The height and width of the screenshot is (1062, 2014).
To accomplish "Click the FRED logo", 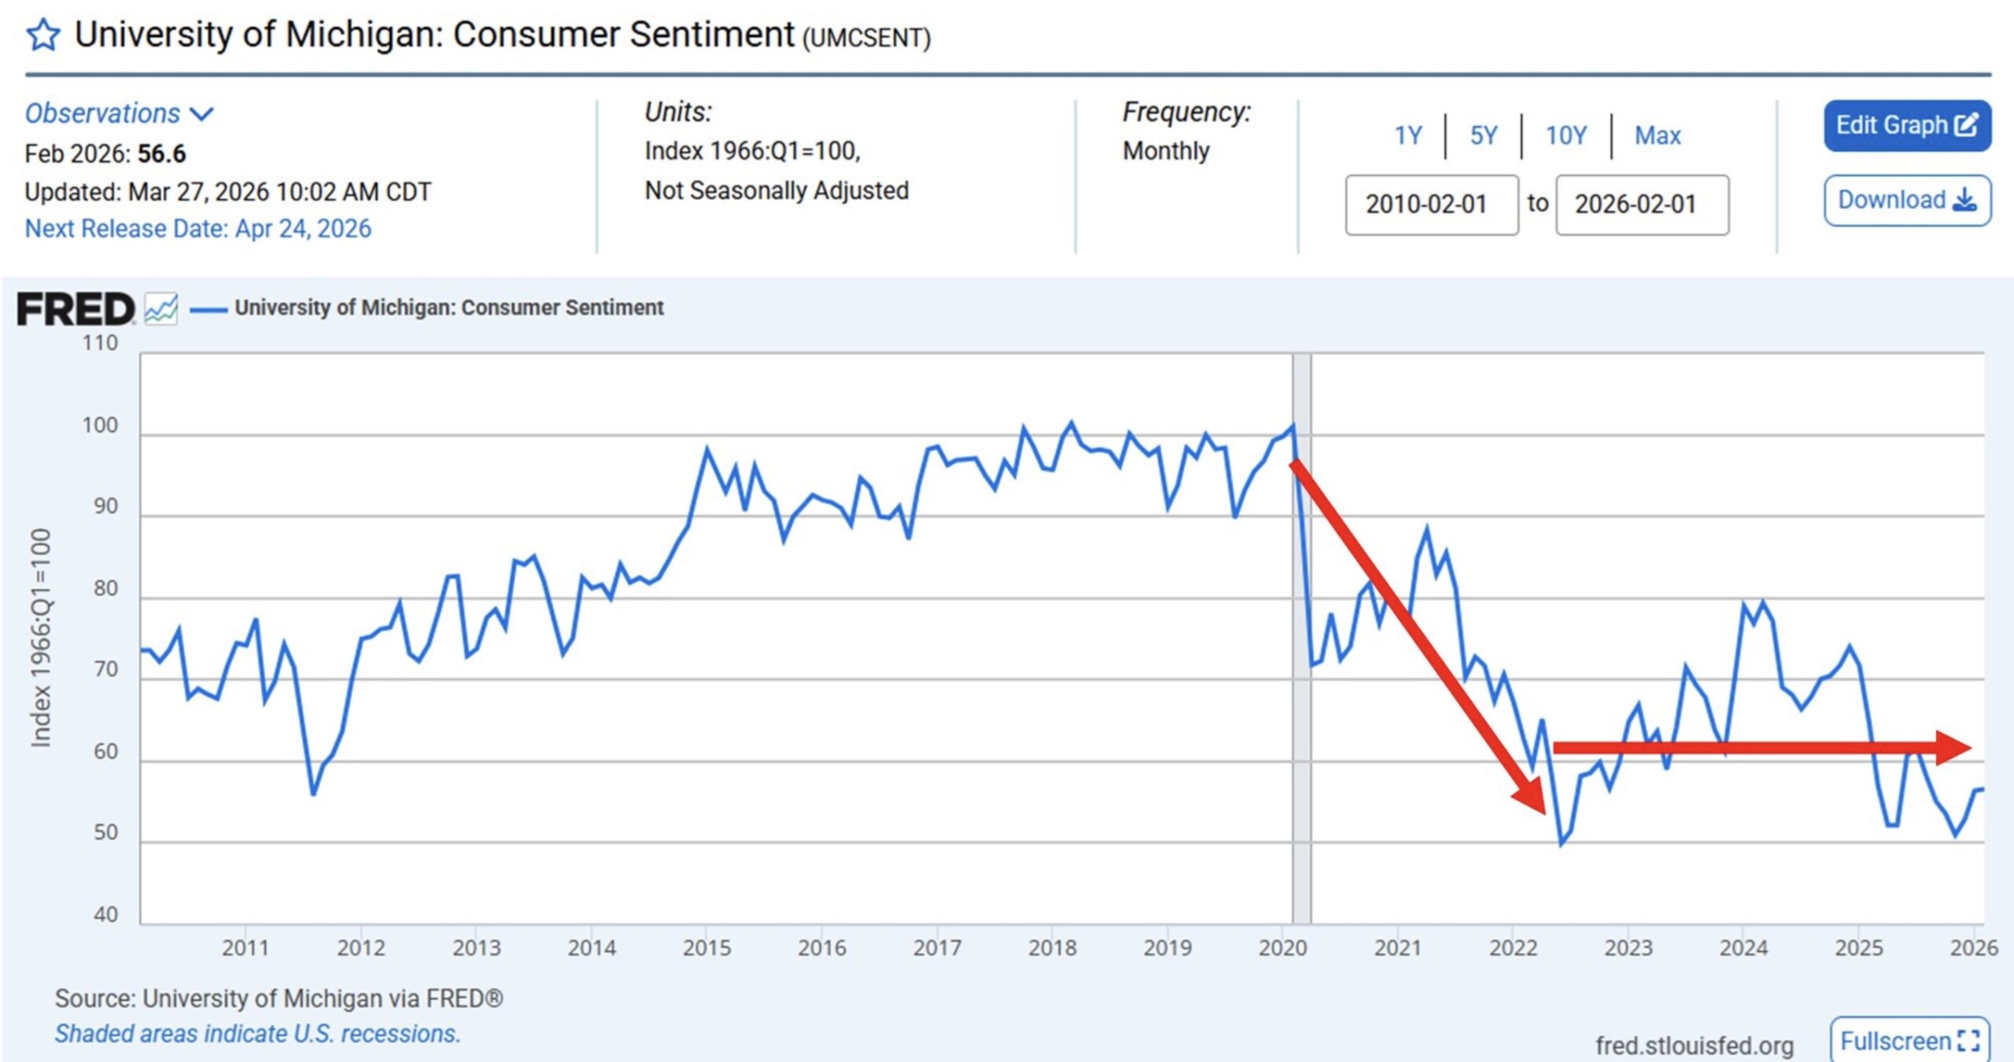I will (x=76, y=308).
